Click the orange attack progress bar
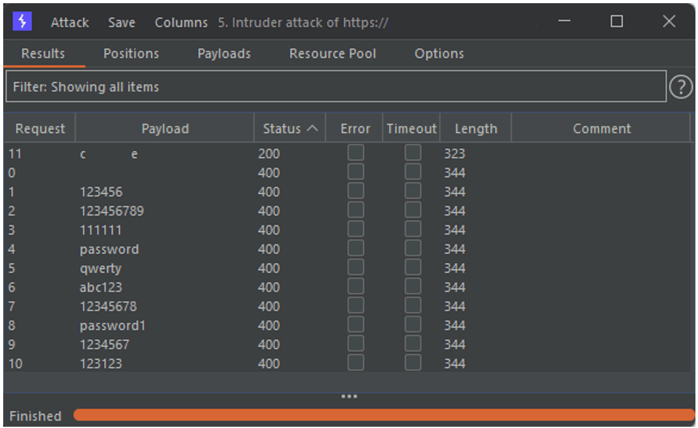 click(384, 415)
